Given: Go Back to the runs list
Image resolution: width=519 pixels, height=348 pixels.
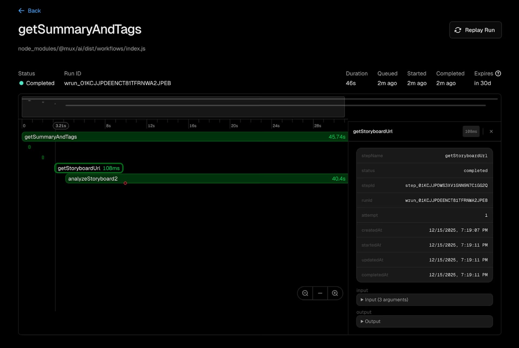Looking at the screenshot, I should [34, 11].
